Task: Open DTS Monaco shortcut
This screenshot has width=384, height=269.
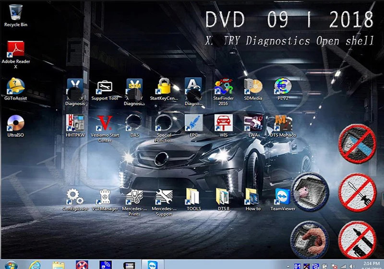Action: (283, 126)
